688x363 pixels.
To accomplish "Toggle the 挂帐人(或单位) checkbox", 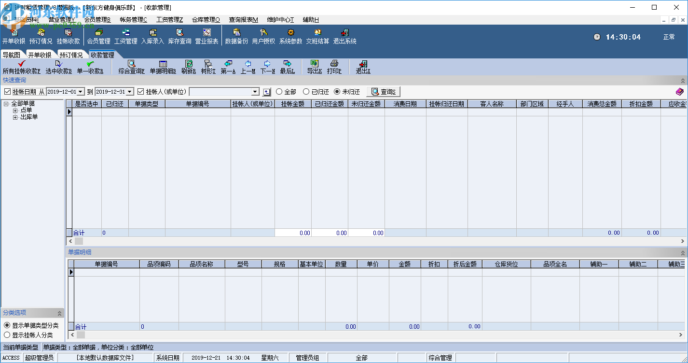I will click(141, 92).
